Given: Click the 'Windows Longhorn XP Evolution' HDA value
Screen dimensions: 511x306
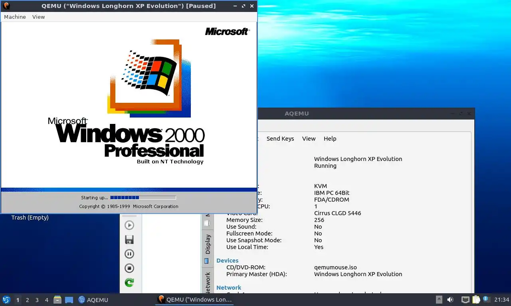Looking at the screenshot, I should tap(358, 274).
